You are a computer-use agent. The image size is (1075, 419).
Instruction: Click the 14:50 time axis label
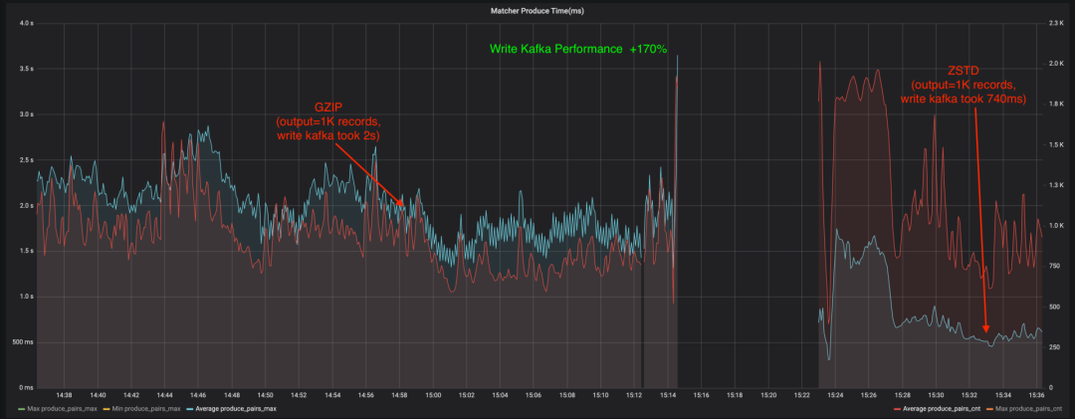click(x=266, y=396)
